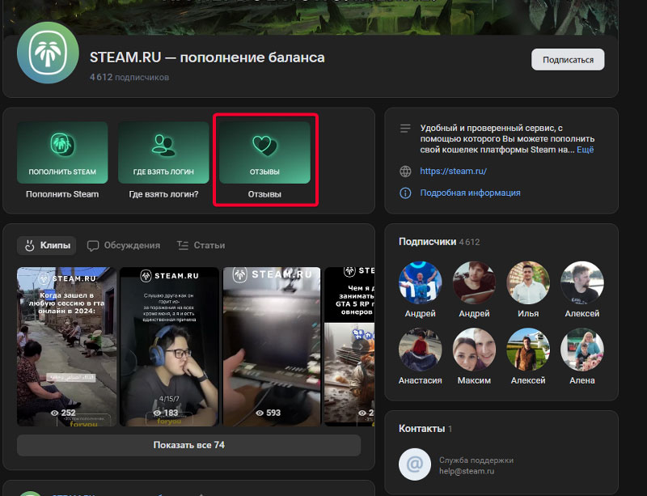Click the help@steam.ru email address
Image resolution: width=647 pixels, height=496 pixels.
click(467, 471)
